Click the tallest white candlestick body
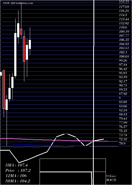The width and height of the screenshot is (132, 185). [x=15, y=54]
